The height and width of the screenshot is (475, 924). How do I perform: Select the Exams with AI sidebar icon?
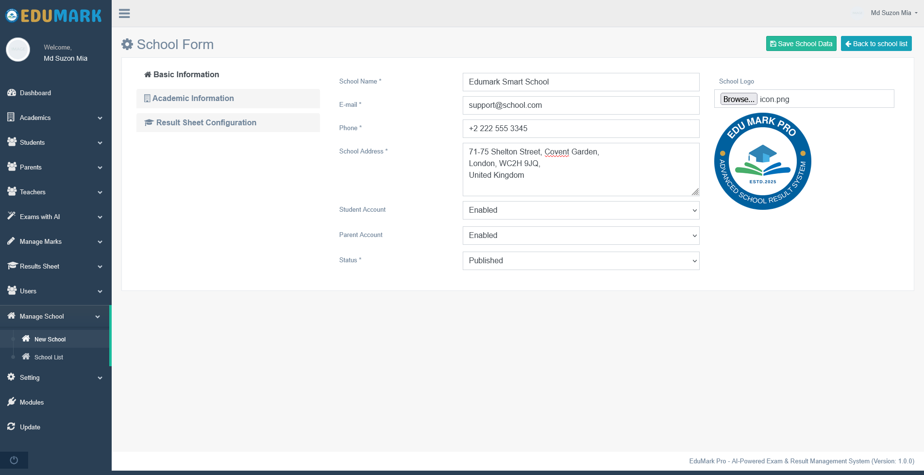click(11, 217)
